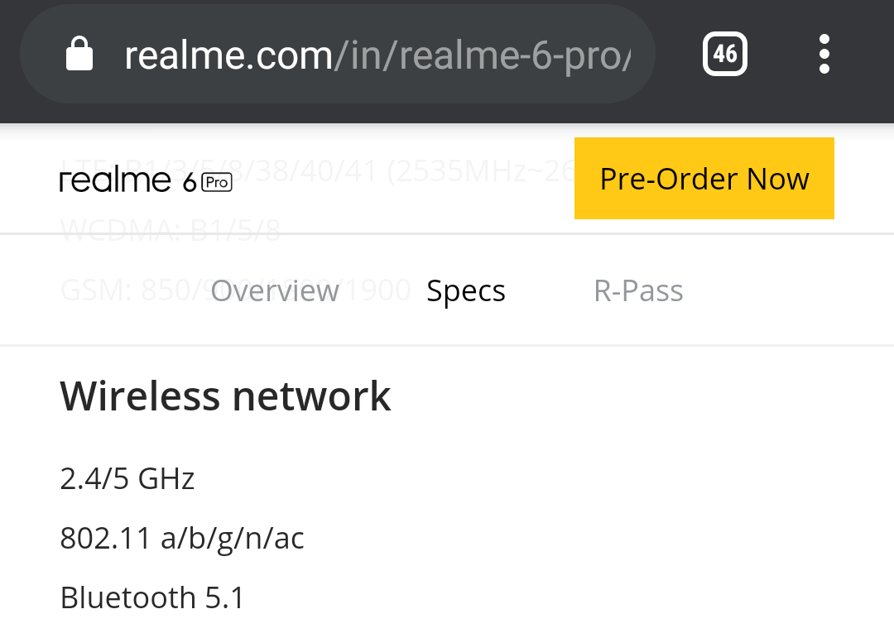
Task: Click the /in/realme-6-pro/ path in the URL
Action: coord(483,55)
